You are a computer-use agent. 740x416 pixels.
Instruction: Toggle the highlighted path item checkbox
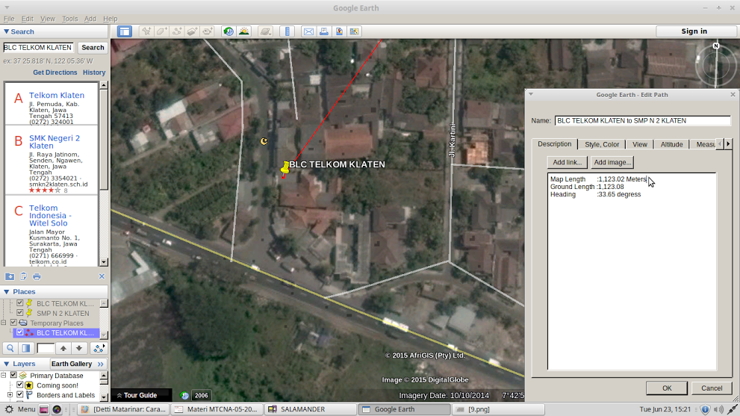click(20, 332)
